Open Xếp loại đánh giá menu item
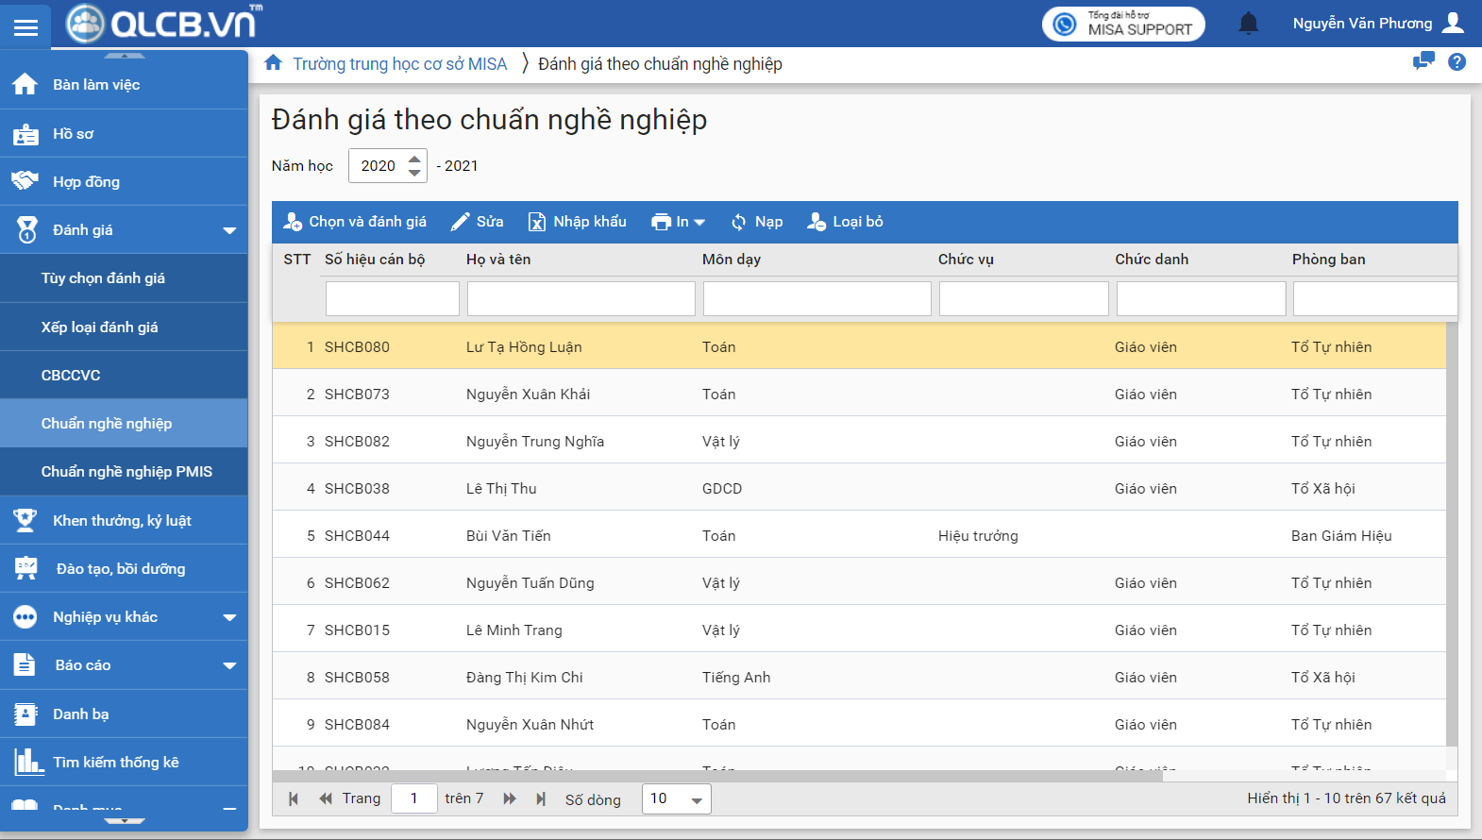 [99, 328]
